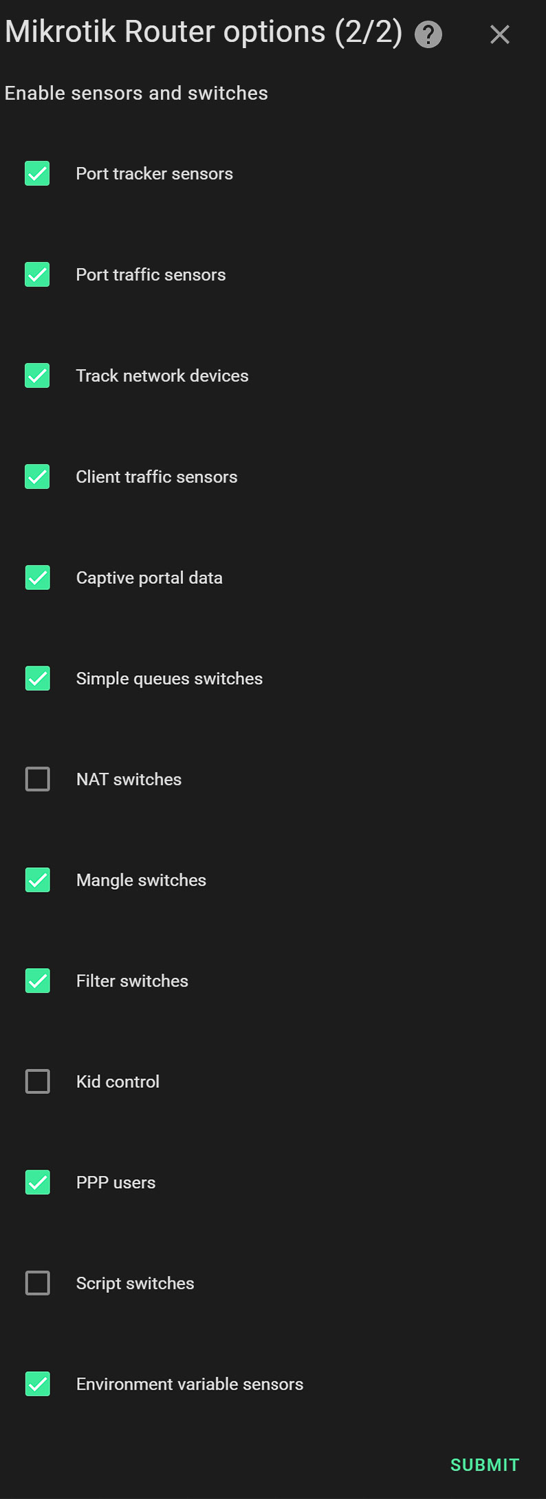Click the Script switches label text
546x1499 pixels.
[x=135, y=1283]
